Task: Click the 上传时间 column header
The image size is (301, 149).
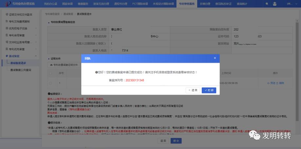Action: tap(226, 73)
